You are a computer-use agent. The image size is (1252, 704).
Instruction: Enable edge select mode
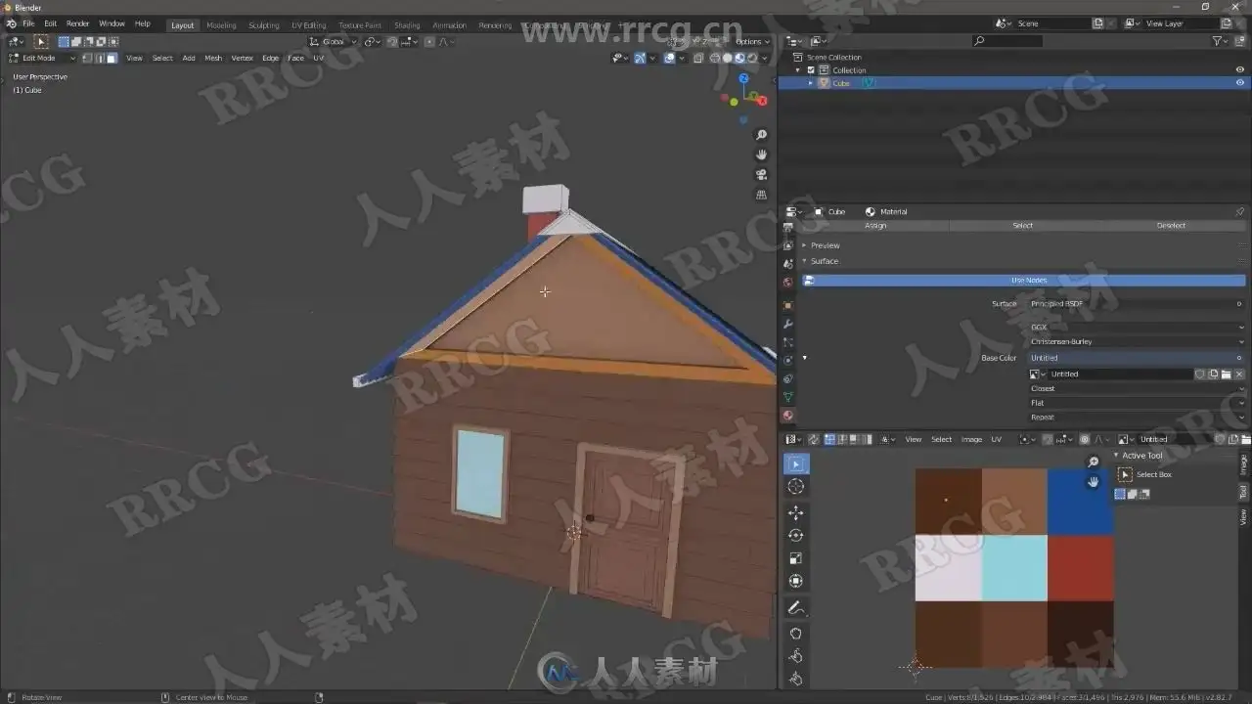(100, 58)
